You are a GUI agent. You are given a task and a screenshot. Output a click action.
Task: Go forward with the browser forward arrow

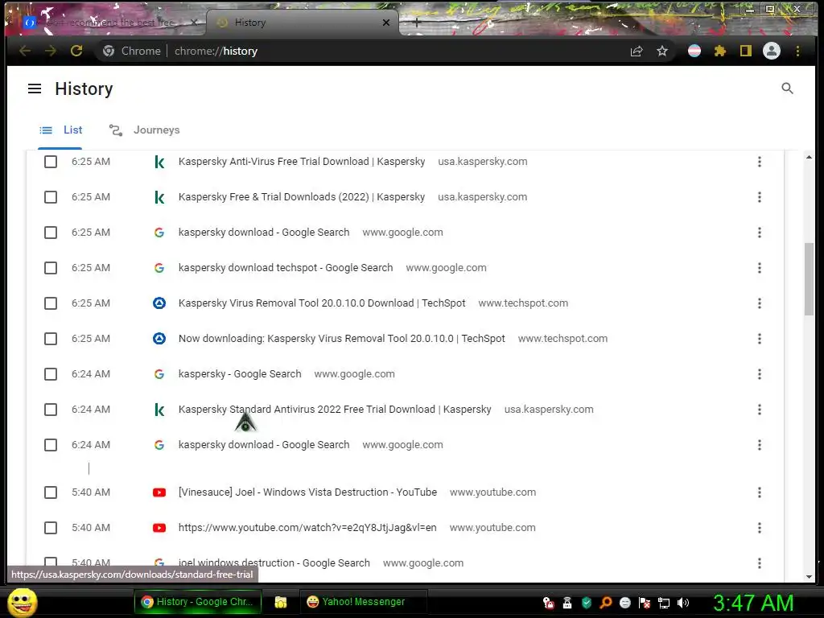(51, 51)
